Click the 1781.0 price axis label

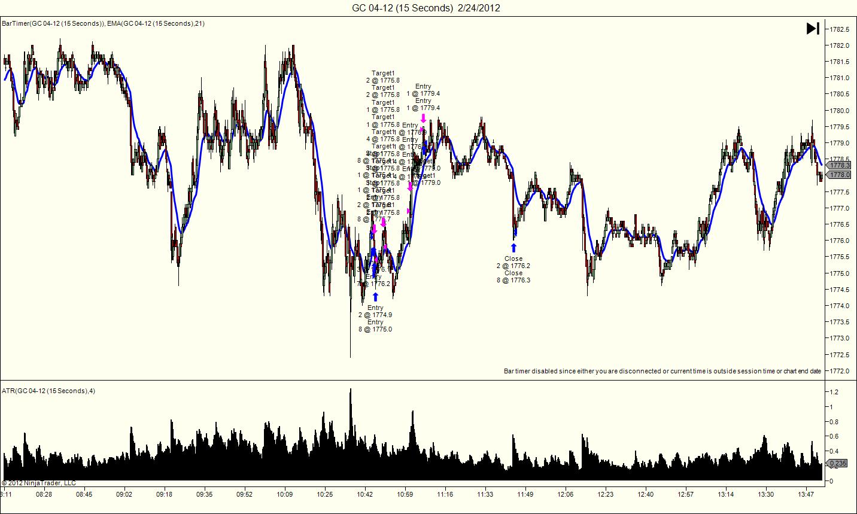840,78
